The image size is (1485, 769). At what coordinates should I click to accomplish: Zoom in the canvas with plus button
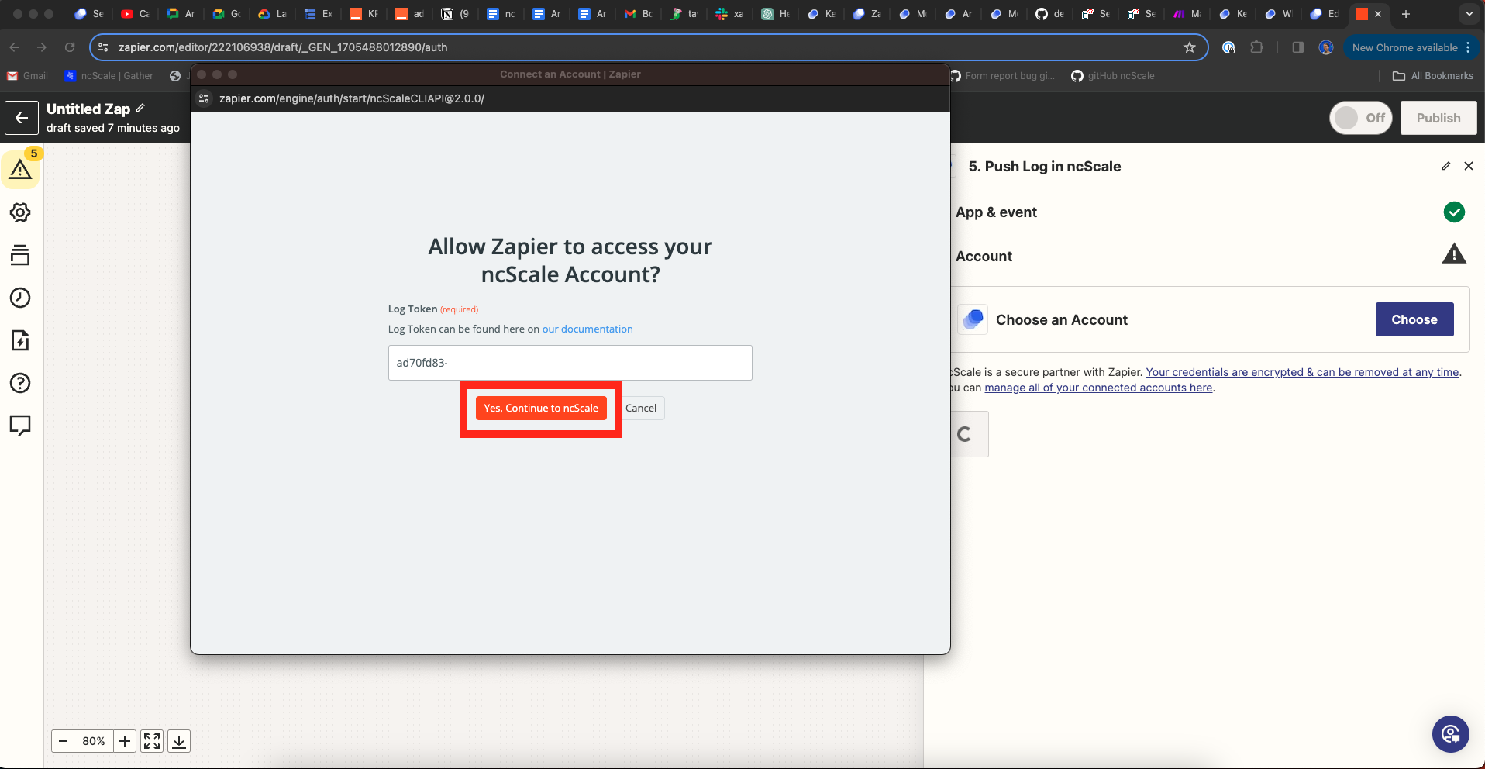point(125,741)
